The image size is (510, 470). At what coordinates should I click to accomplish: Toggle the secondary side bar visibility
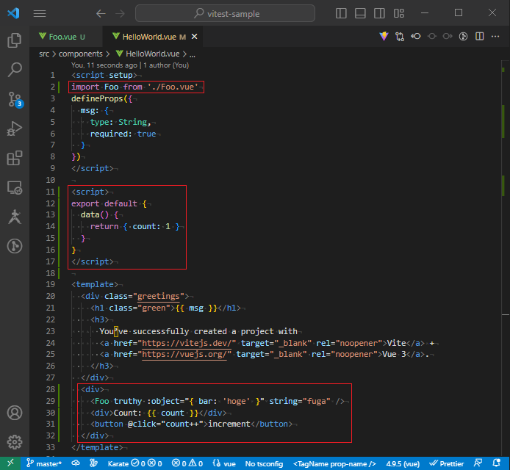[379, 13]
